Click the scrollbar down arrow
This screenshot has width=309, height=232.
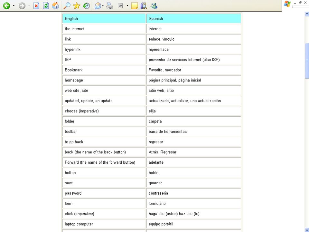[307, 230]
